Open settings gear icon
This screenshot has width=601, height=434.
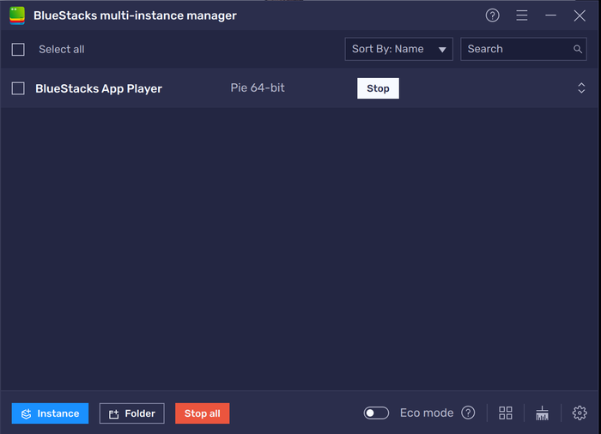[580, 413]
